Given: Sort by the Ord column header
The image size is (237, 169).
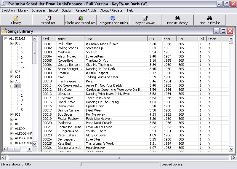Looking at the screenshot, I should click(x=49, y=39).
